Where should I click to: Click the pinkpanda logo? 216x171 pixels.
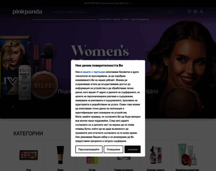pos(27,12)
